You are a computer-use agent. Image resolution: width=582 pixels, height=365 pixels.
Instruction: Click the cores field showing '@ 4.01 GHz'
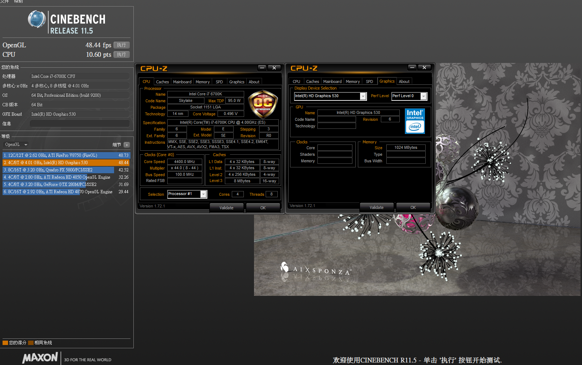click(80, 86)
